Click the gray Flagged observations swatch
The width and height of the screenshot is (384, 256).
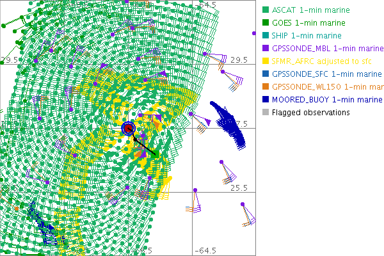[266, 112]
